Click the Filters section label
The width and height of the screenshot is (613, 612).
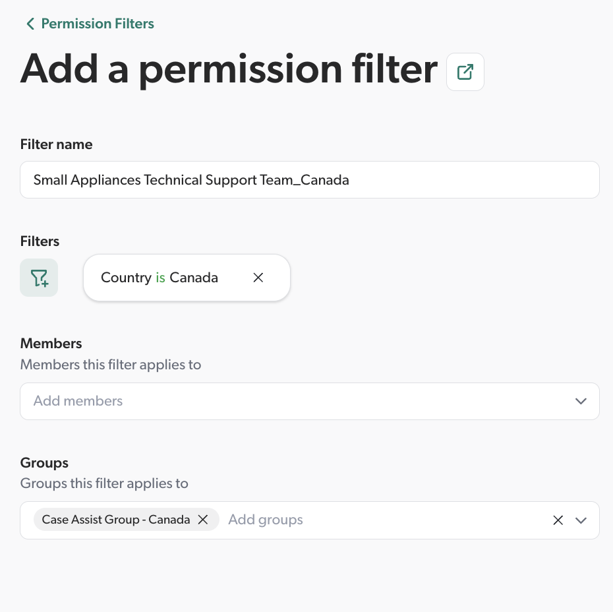click(40, 241)
